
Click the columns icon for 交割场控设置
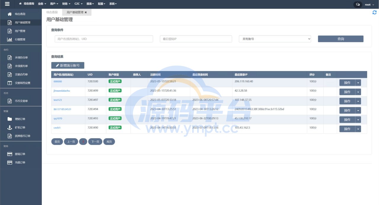tap(10, 83)
